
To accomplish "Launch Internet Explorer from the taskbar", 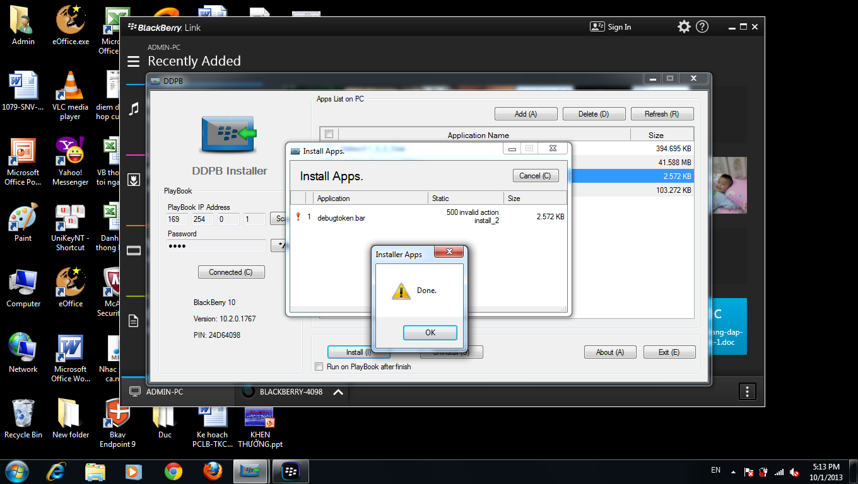I will click(57, 471).
